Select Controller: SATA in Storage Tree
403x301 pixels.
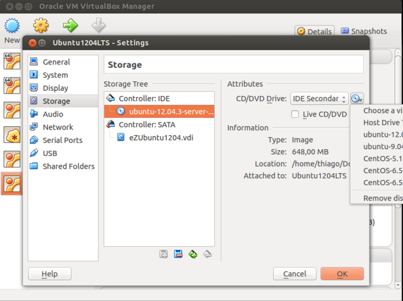[x=159, y=124]
